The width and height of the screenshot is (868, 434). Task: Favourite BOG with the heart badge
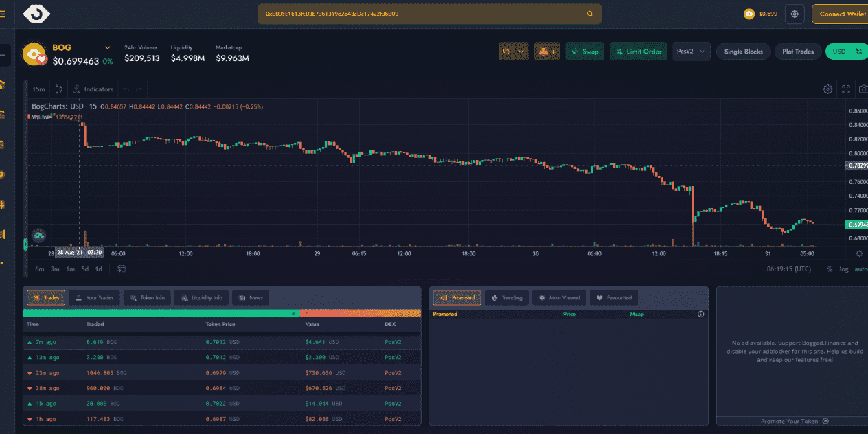pyautogui.click(x=42, y=60)
